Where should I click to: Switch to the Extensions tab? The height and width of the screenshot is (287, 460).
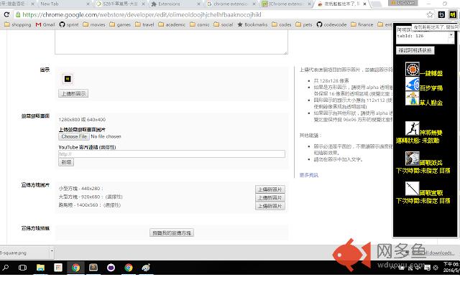(x=175, y=4)
